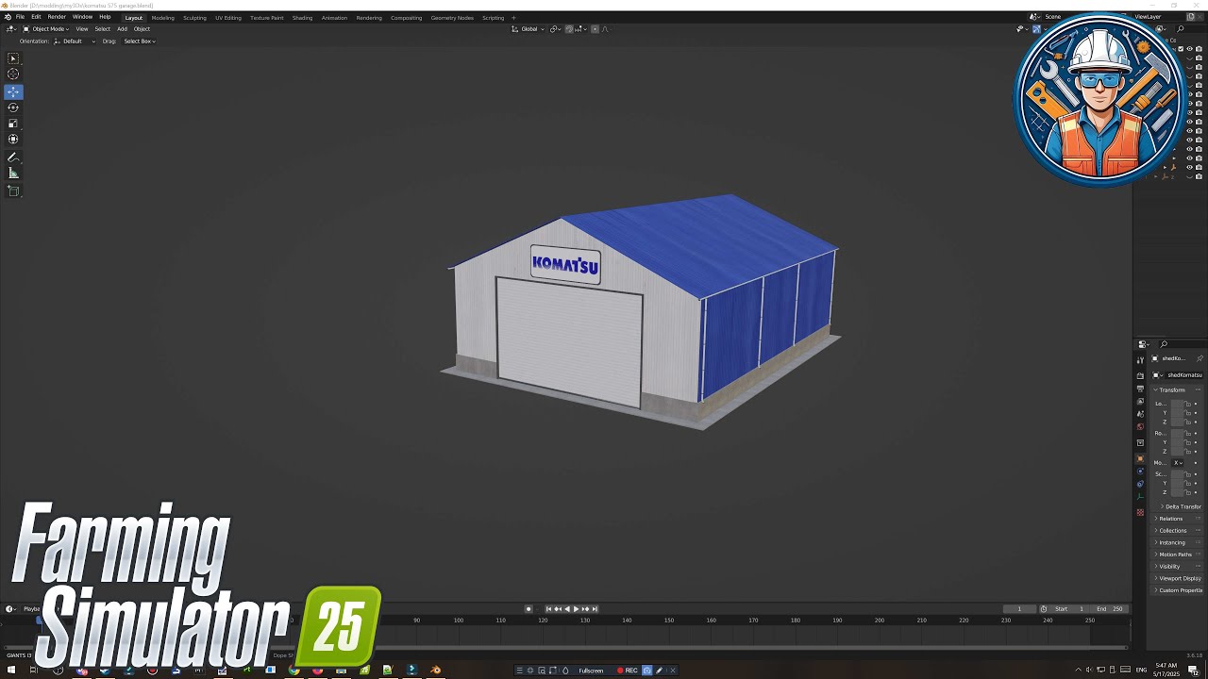
Task: Switch to the Modeling workspace tab
Action: (x=163, y=18)
